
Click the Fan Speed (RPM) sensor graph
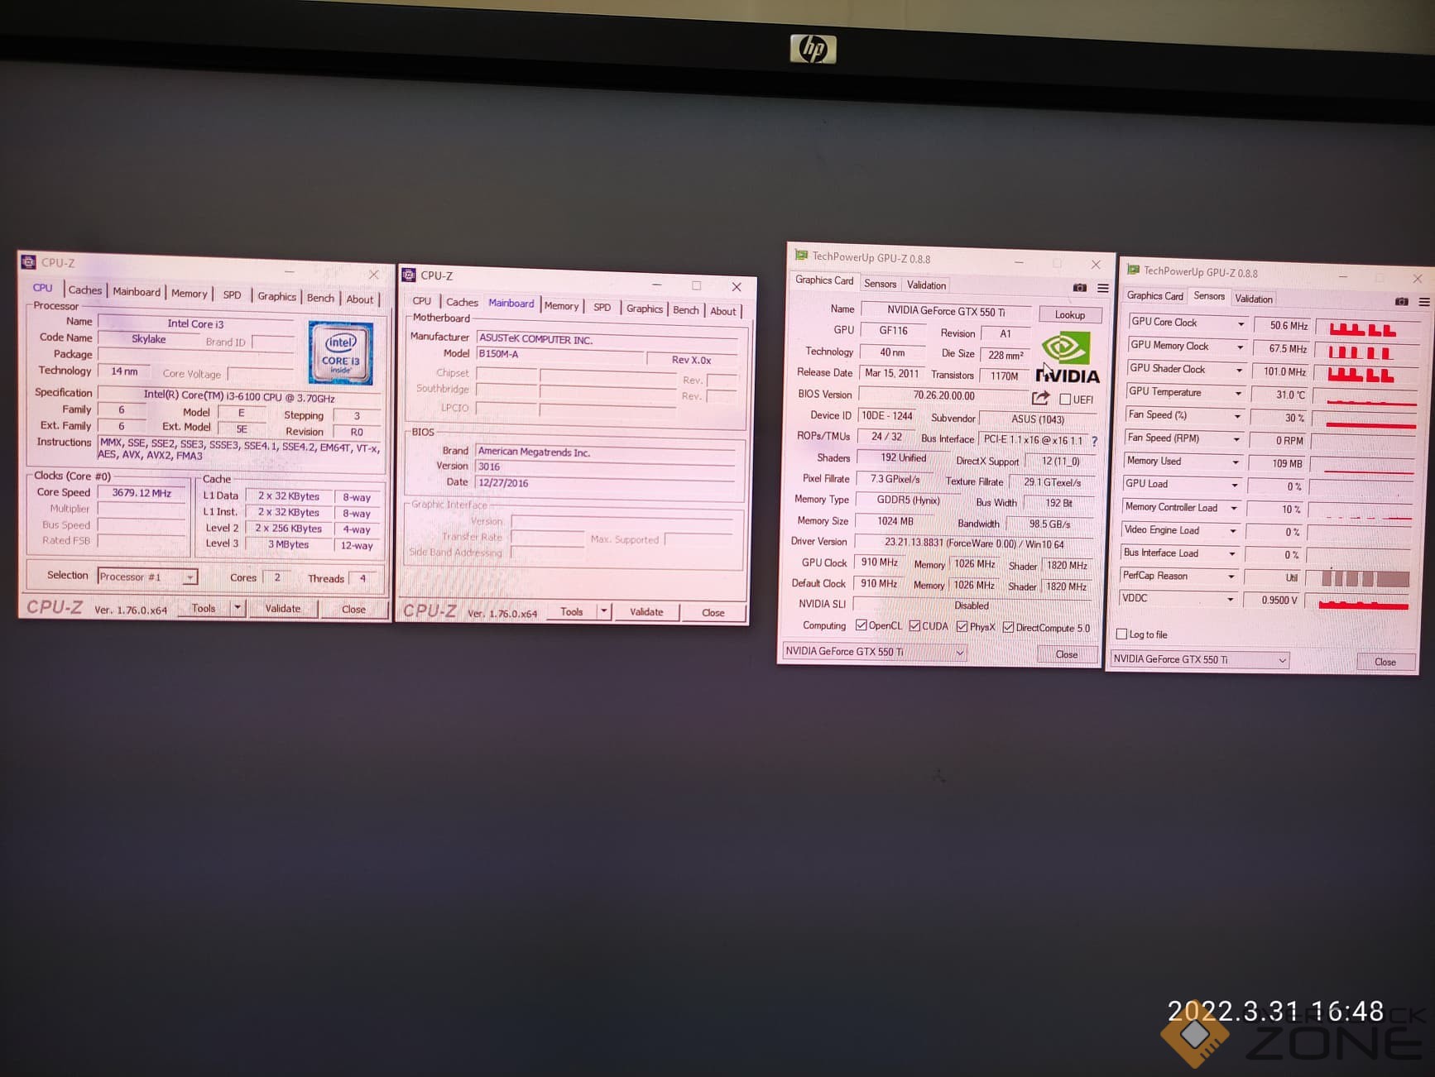[1363, 443]
